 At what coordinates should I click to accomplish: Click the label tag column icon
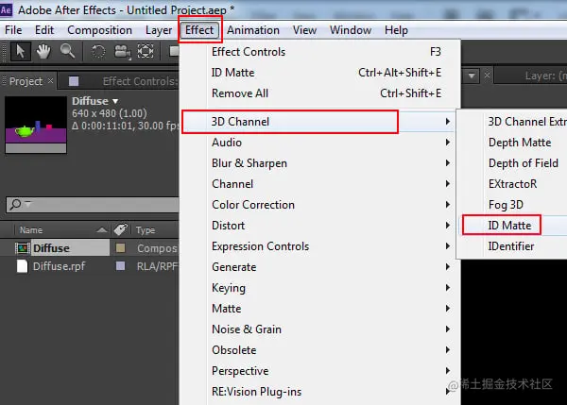pyautogui.click(x=120, y=229)
